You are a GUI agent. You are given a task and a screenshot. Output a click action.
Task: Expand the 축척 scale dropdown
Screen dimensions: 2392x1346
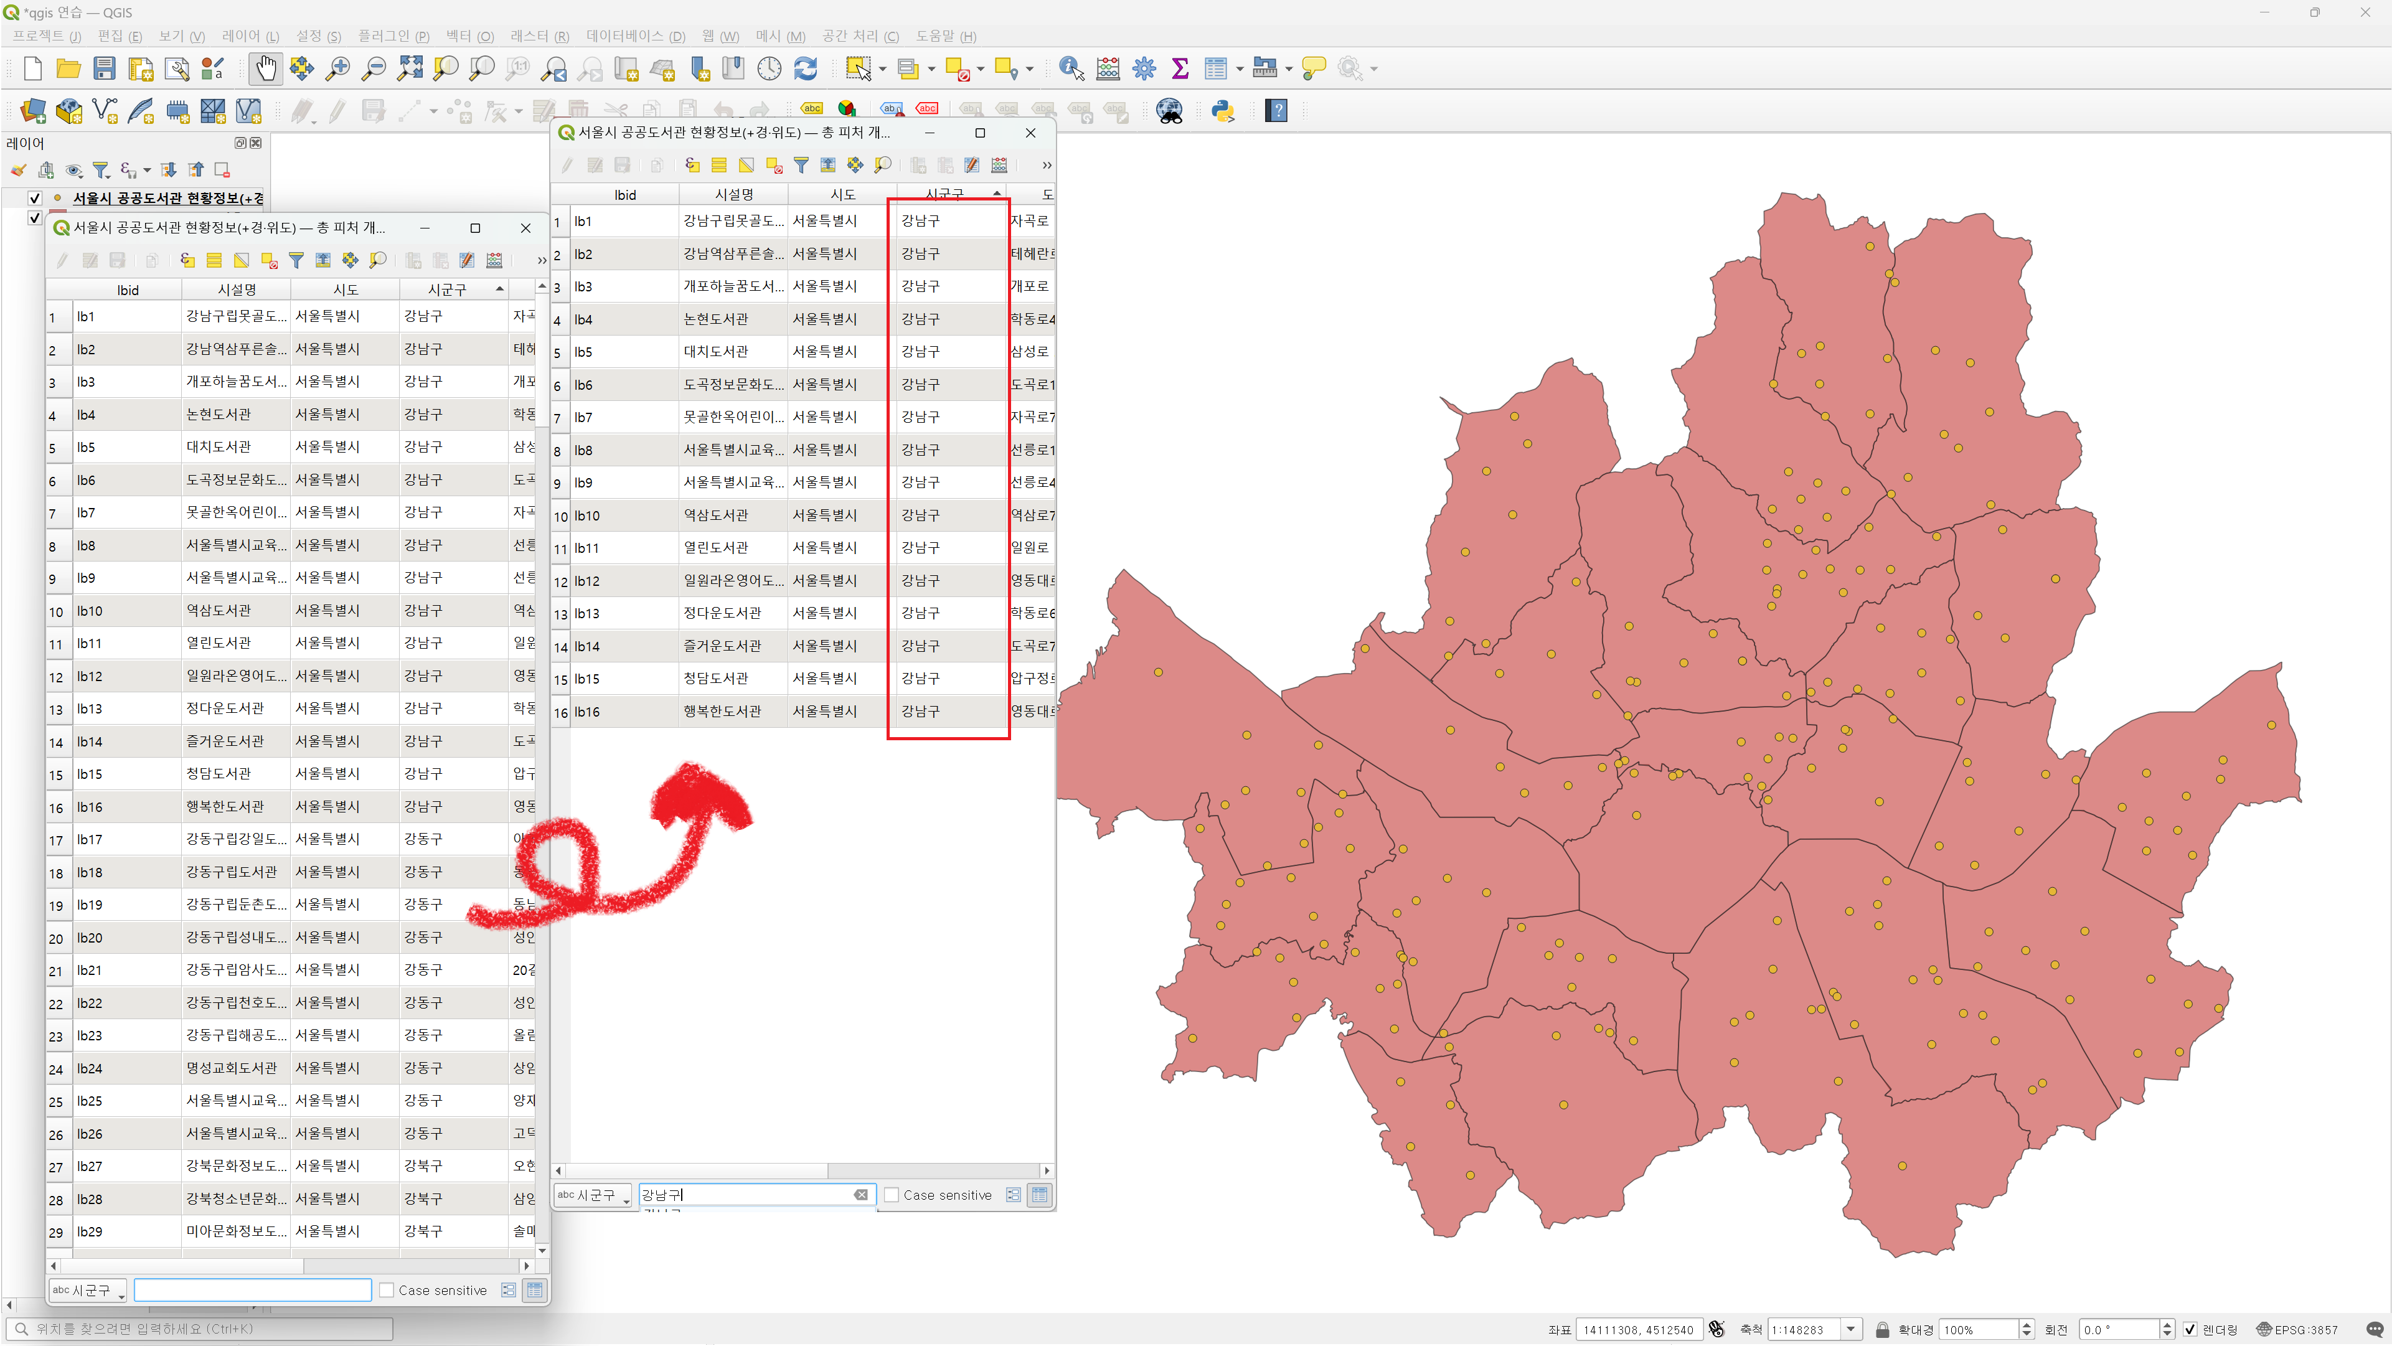[x=1850, y=1329]
